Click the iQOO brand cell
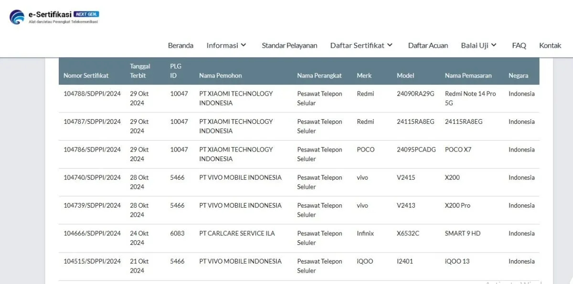573x284 pixels. [365, 261]
